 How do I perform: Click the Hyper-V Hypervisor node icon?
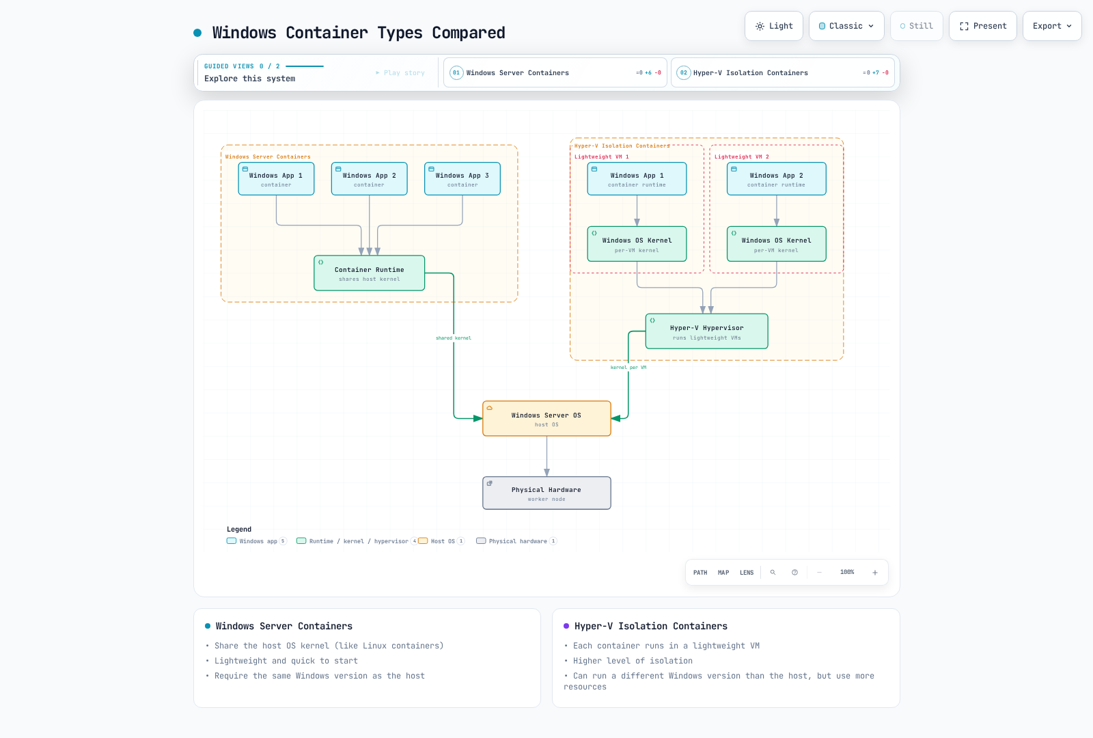(x=652, y=320)
